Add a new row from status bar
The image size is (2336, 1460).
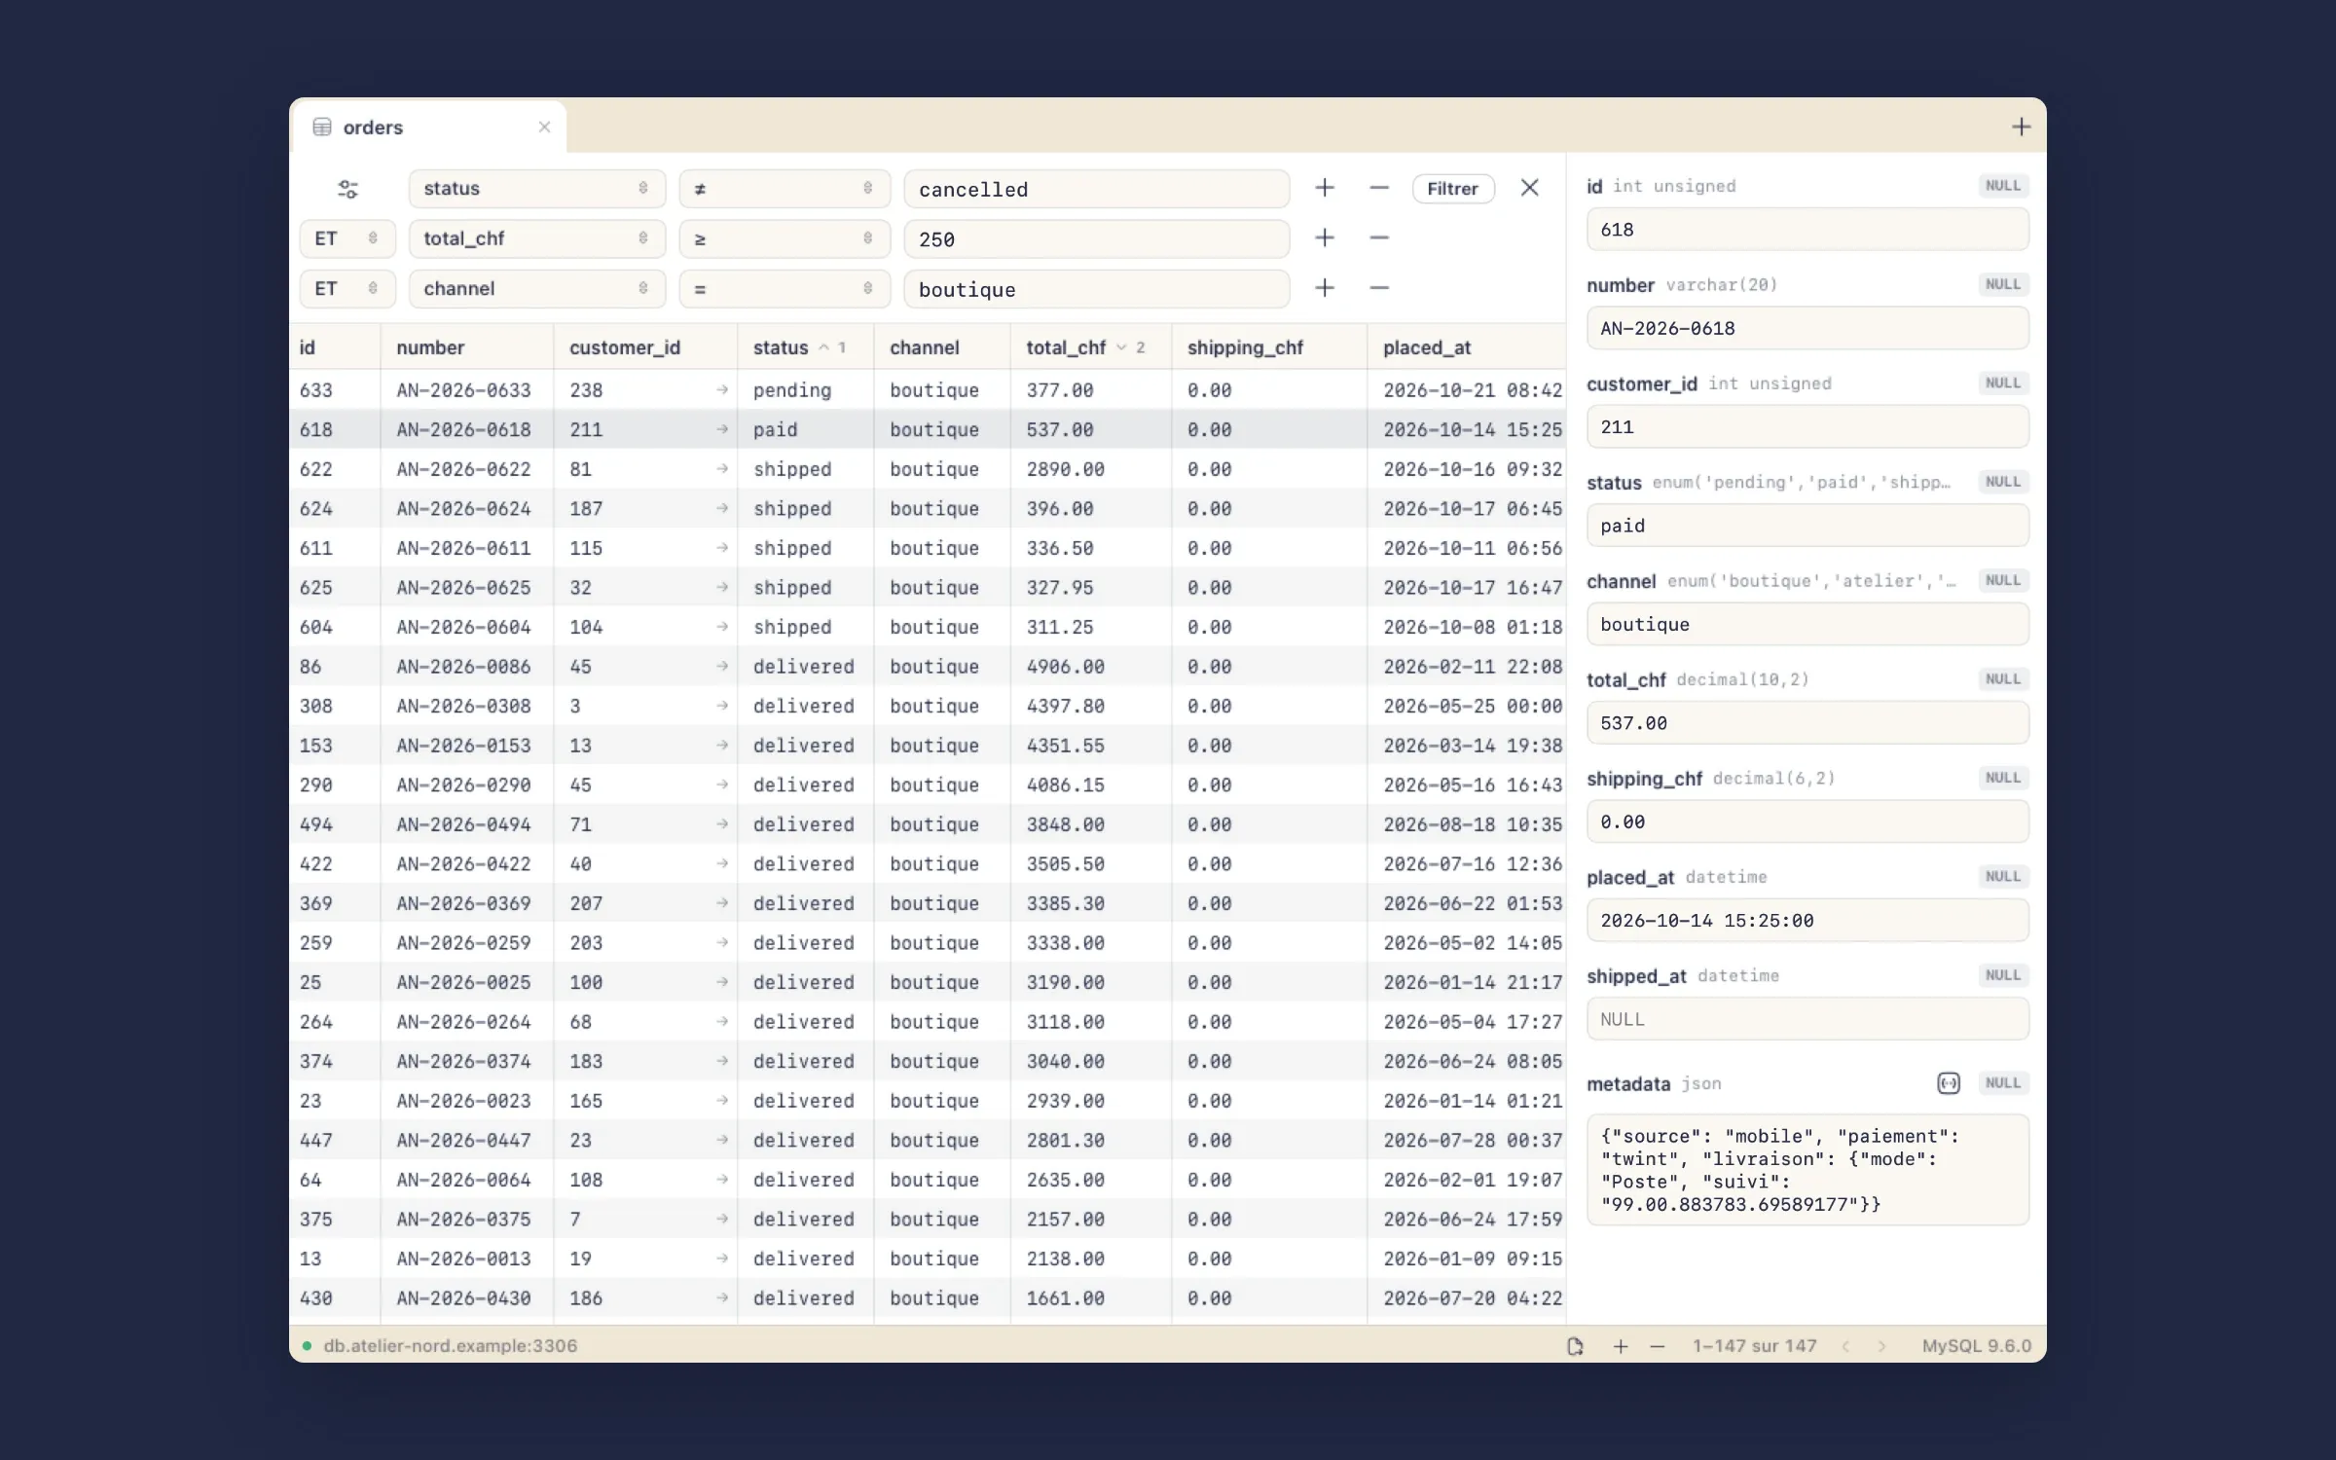coord(1621,1346)
